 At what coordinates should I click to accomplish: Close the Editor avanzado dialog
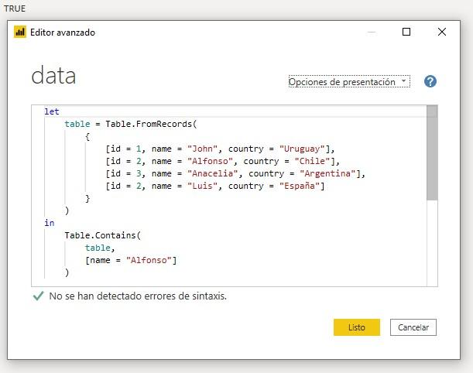click(442, 32)
